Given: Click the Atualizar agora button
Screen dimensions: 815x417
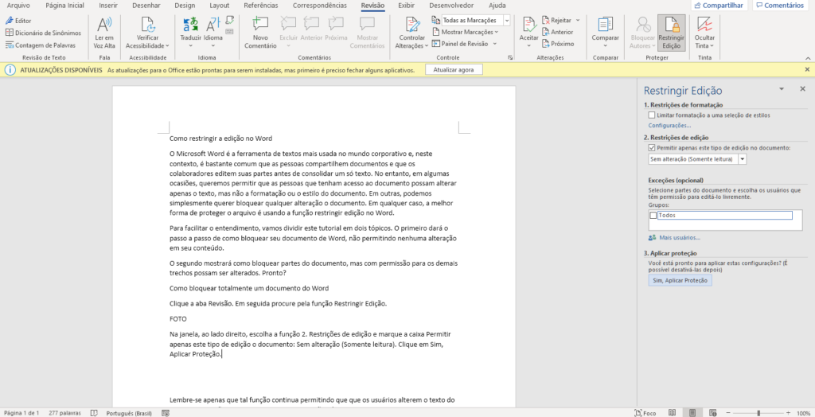Looking at the screenshot, I should tap(454, 70).
